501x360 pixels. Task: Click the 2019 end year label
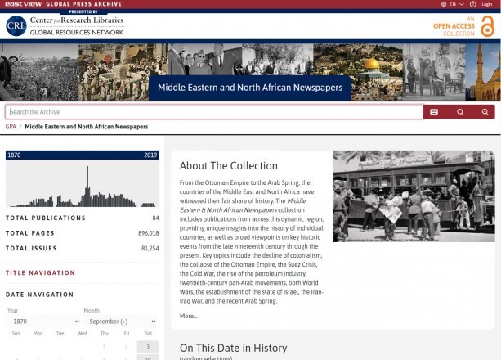[150, 155]
